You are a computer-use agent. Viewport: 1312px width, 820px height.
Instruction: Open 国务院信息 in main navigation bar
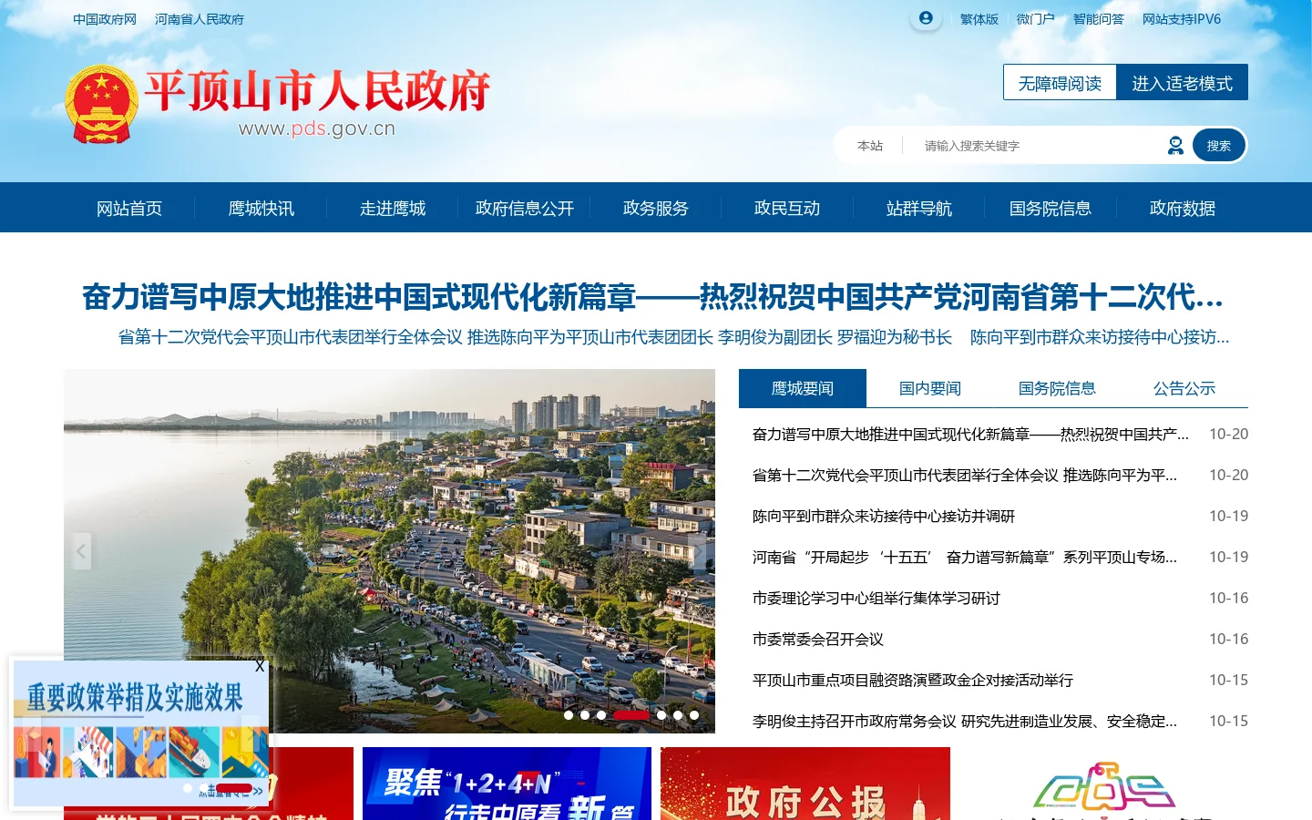pyautogui.click(x=1051, y=209)
